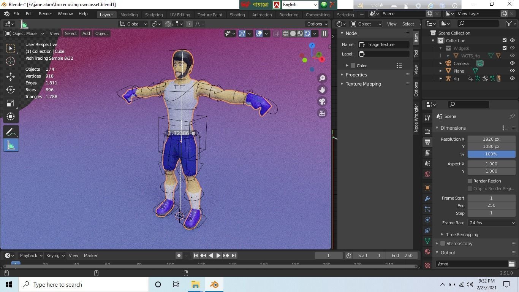Open the Node Wrangler sidebar tab

point(416,118)
